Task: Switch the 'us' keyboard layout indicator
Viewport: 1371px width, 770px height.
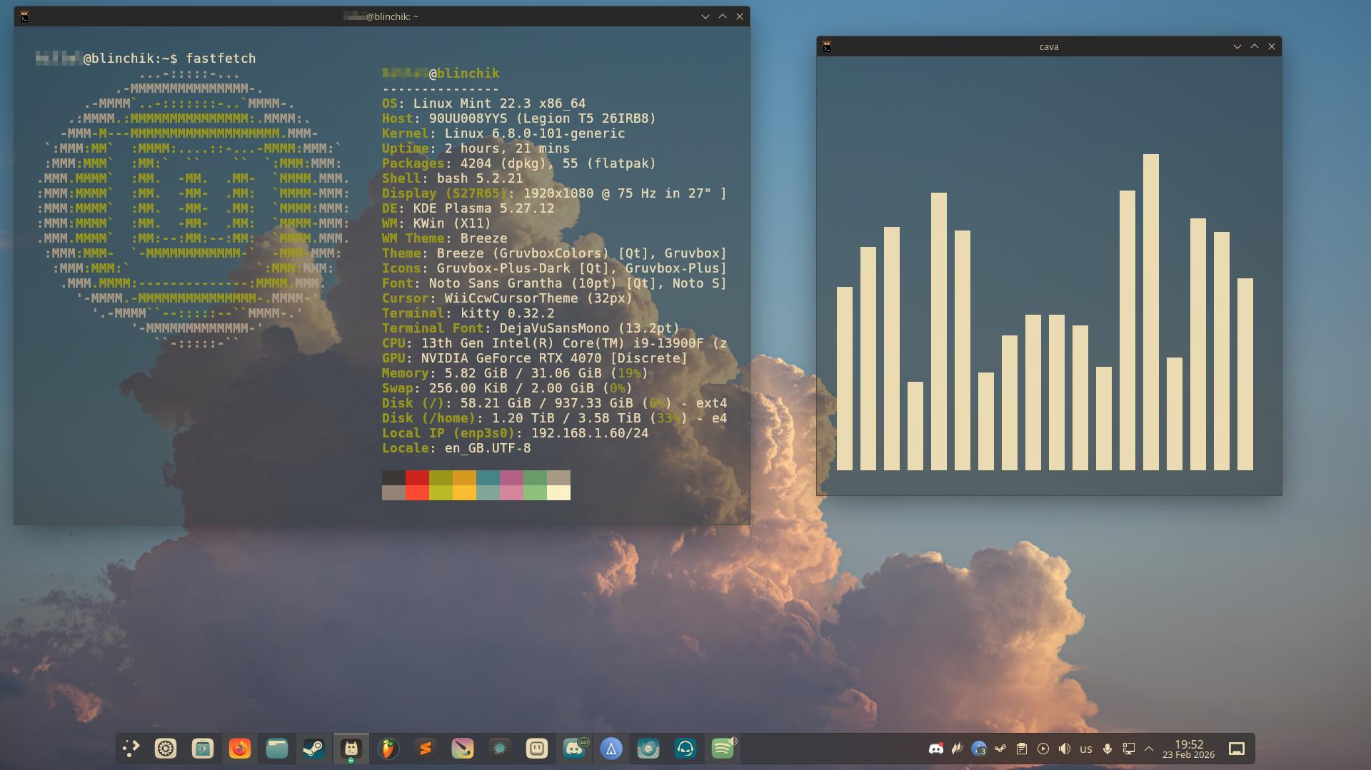Action: click(x=1086, y=749)
